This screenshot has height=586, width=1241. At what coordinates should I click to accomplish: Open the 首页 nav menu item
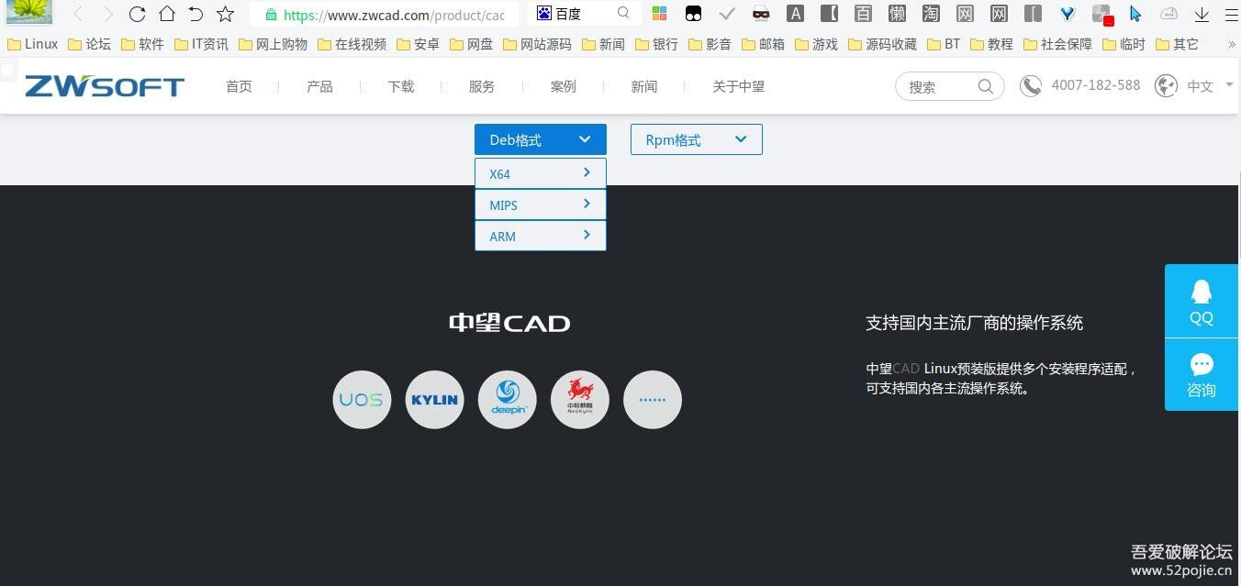point(239,86)
